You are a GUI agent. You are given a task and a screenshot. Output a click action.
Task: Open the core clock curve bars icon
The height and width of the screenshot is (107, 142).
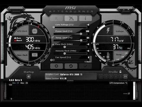pos(53,44)
